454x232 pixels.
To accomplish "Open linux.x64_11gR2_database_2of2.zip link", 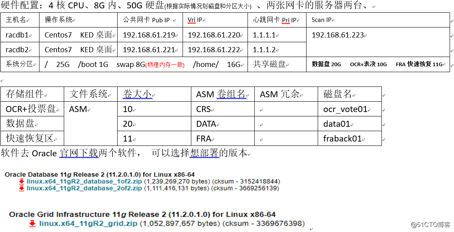I will coord(84,189).
